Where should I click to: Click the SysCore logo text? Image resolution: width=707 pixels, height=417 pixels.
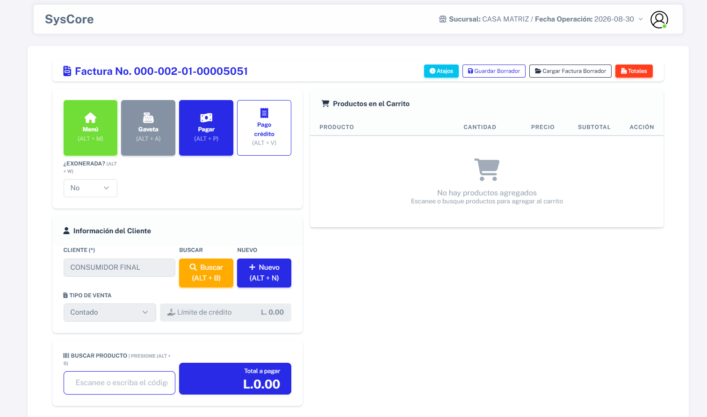tap(69, 19)
